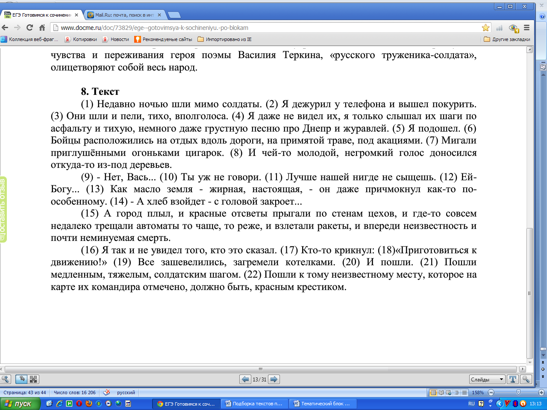This screenshot has width=547, height=410.
Task: Click the spelling check icon in Word status bar
Action: click(x=107, y=392)
